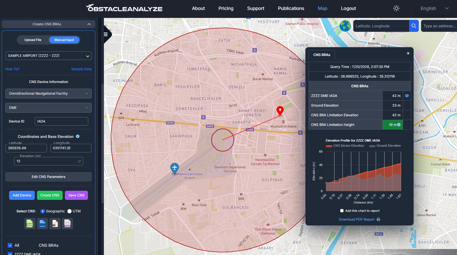Screen dimensions: 457x255
Task: Click the info icon in the 19 m cell
Action: pyautogui.click(x=399, y=125)
